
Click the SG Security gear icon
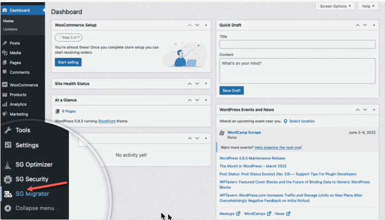(x=8, y=179)
